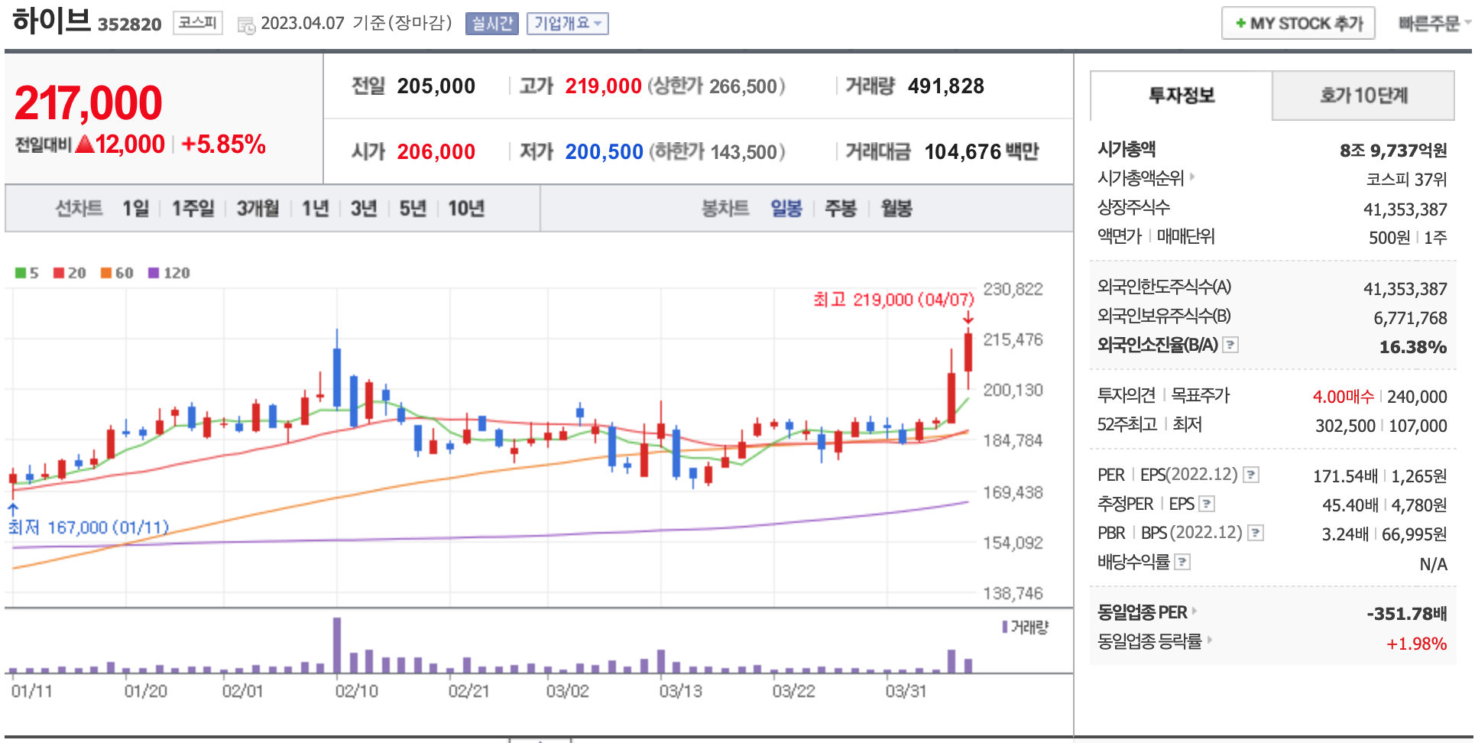The width and height of the screenshot is (1475, 743).
Task: Show the 3개월 line chart
Action: (x=258, y=209)
